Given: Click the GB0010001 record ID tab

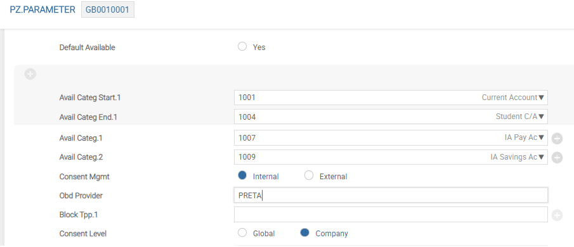Looking at the screenshot, I should (108, 9).
